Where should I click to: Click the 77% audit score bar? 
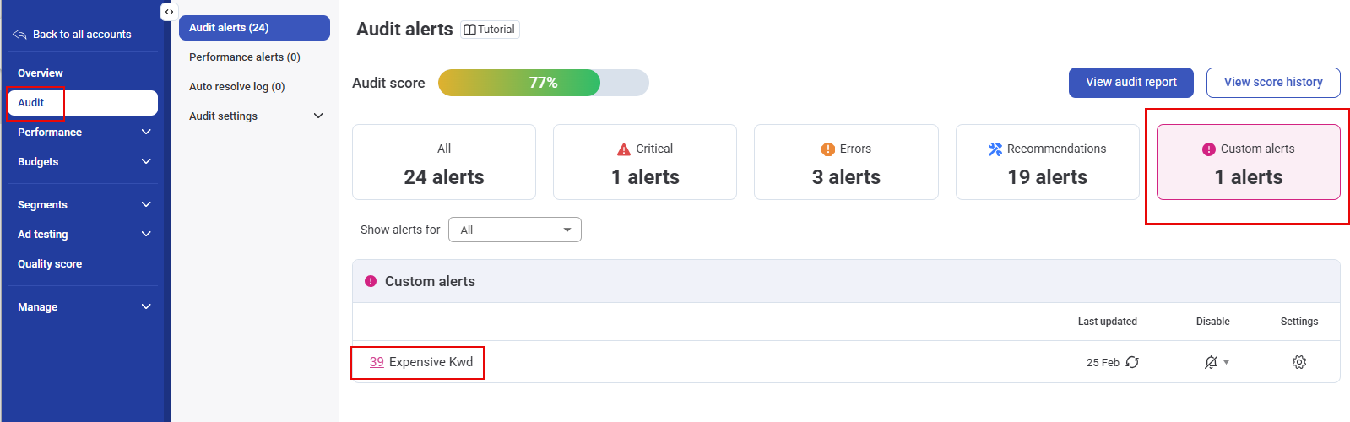pyautogui.click(x=543, y=83)
